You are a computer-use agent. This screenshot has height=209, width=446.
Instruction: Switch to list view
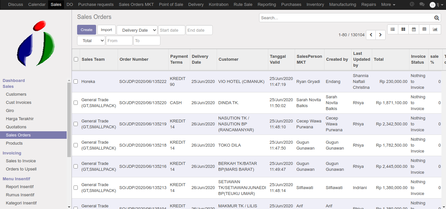pos(393,29)
